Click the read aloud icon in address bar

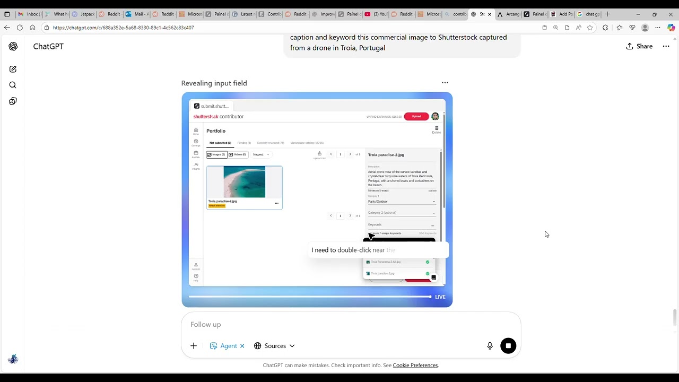pyautogui.click(x=578, y=28)
